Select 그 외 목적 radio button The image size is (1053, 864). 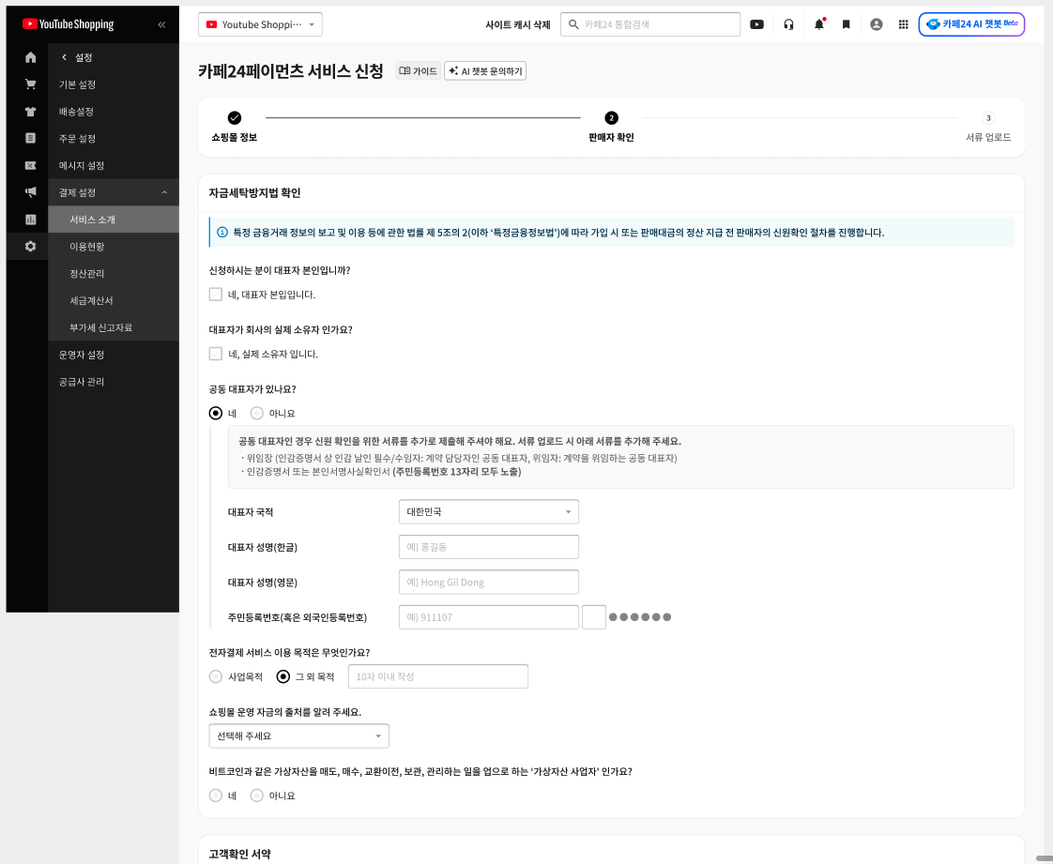[283, 676]
